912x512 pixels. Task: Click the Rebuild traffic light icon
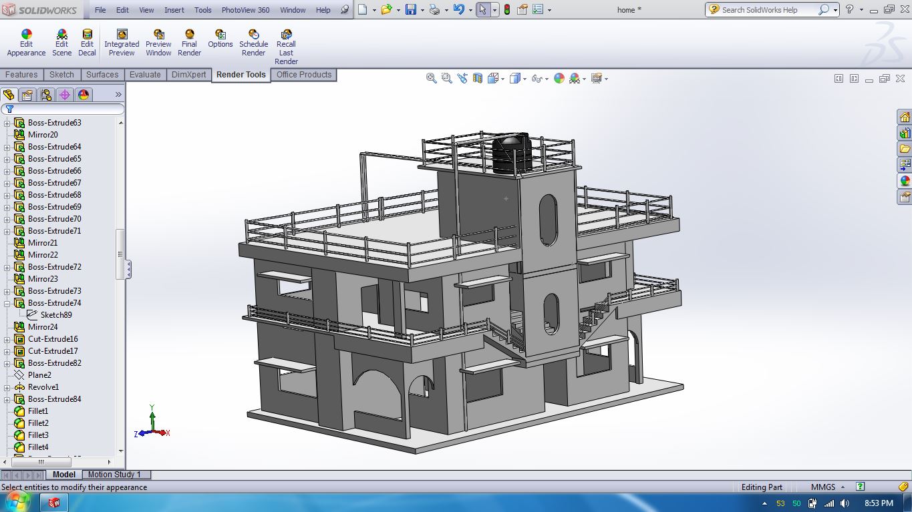coord(506,10)
